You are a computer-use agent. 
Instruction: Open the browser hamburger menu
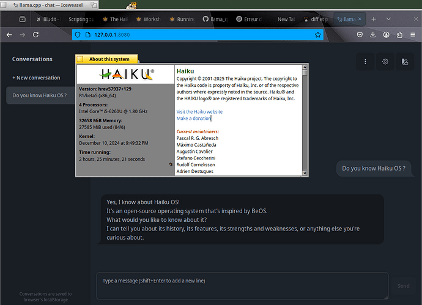coord(413,35)
